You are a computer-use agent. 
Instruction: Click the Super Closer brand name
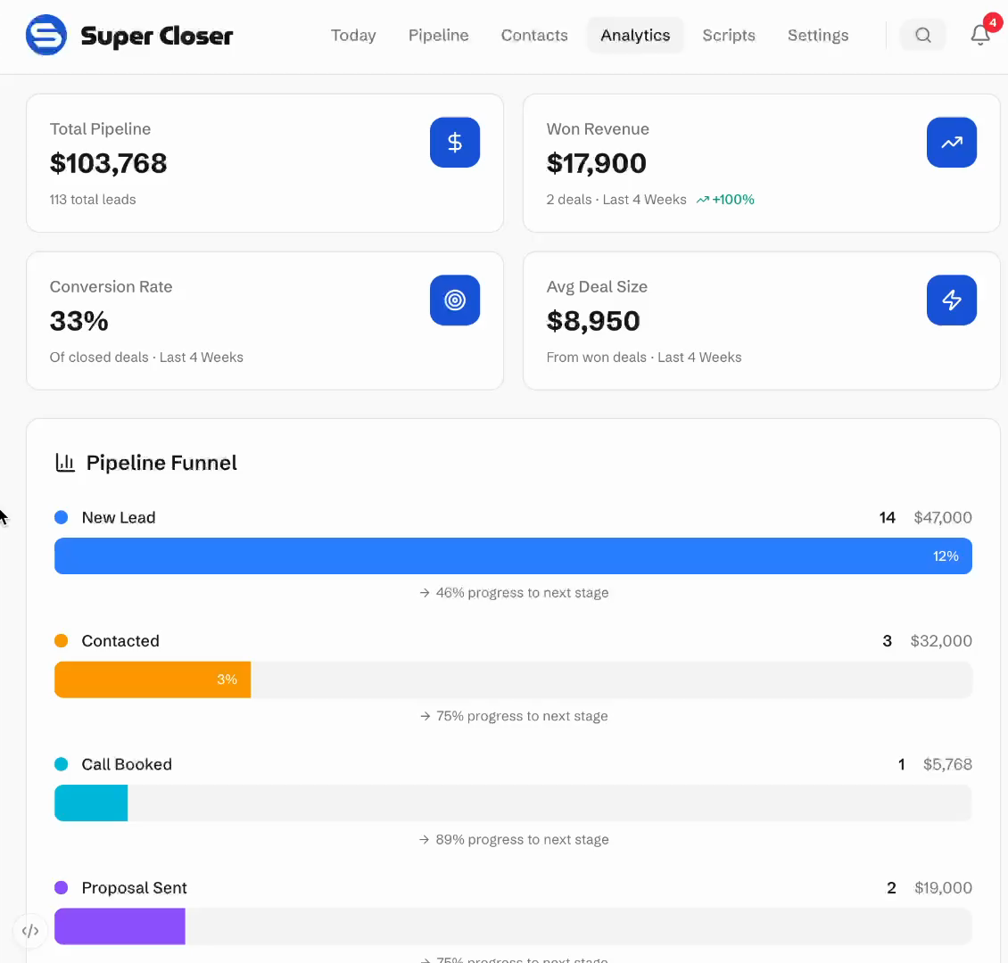point(157,36)
